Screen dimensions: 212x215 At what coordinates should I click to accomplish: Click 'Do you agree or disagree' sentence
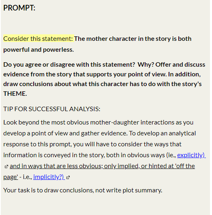click(x=69, y=65)
